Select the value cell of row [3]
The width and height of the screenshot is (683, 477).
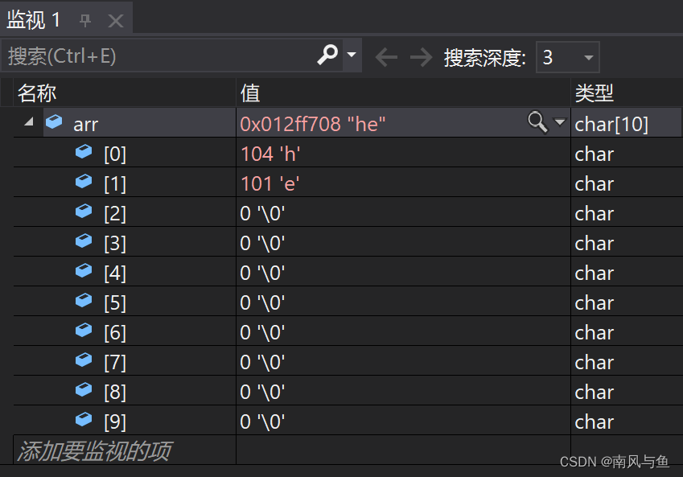point(403,242)
